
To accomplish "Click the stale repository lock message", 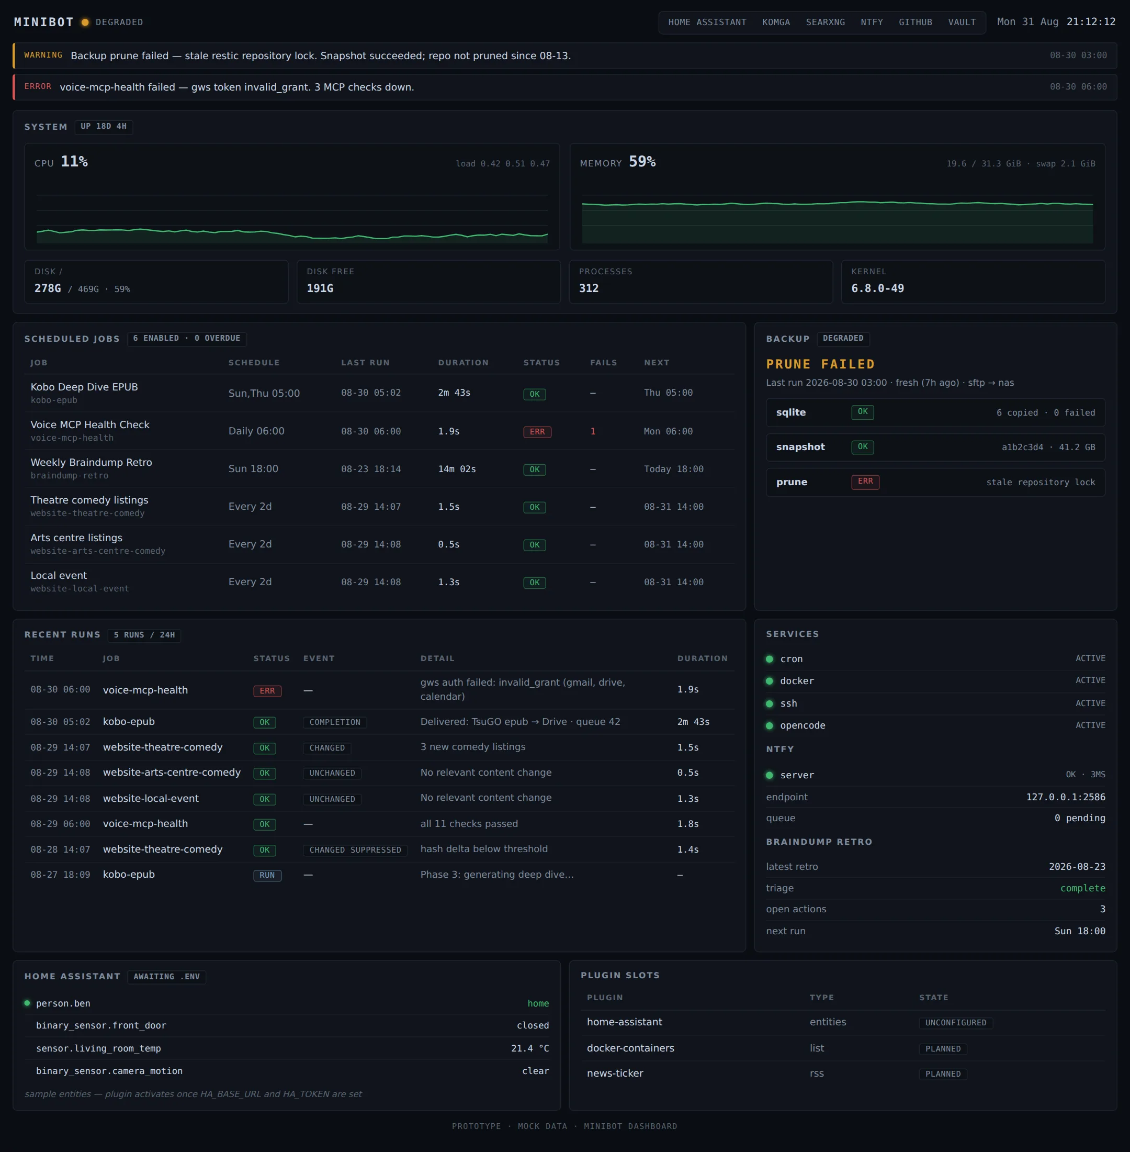I will pos(1041,482).
